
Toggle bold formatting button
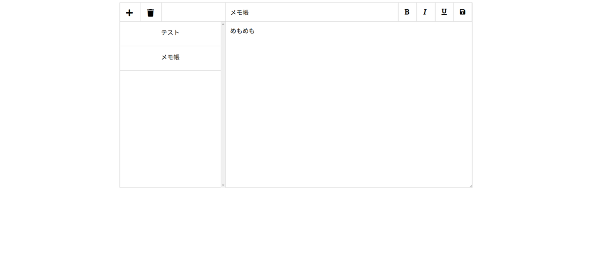click(407, 12)
